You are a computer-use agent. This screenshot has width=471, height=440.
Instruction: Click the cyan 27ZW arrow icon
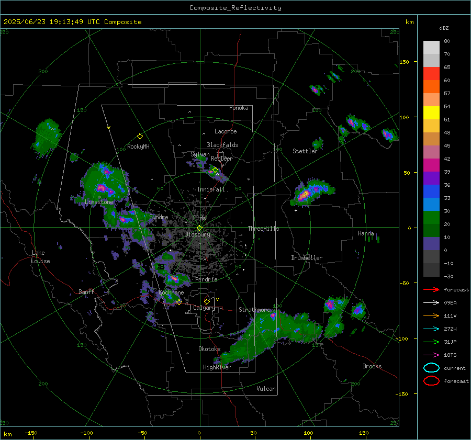431,329
